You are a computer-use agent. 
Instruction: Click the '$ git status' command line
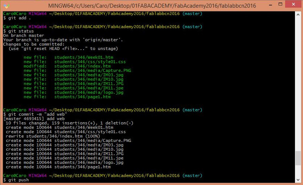18,31
